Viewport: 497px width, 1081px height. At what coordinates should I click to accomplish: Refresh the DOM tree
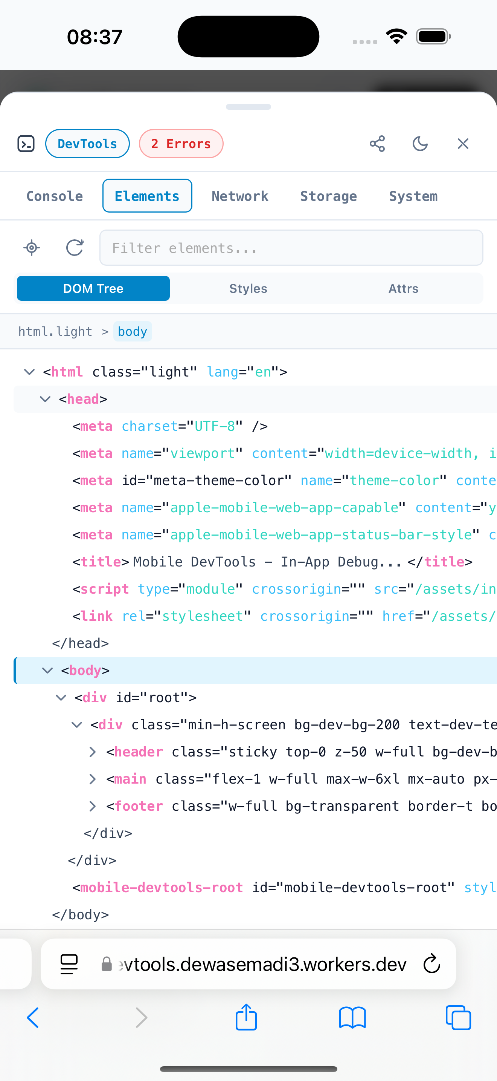click(x=75, y=248)
